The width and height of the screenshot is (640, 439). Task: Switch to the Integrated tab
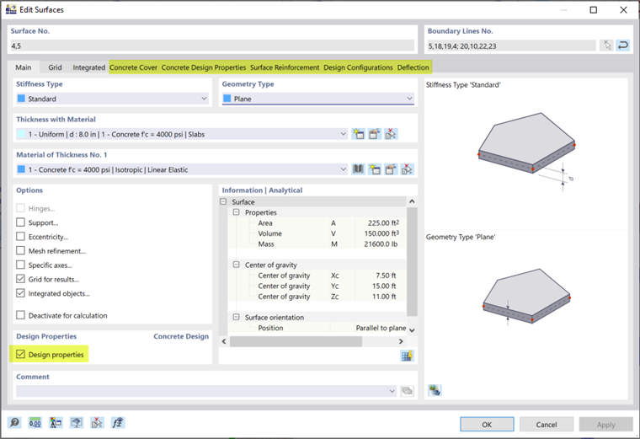[89, 67]
